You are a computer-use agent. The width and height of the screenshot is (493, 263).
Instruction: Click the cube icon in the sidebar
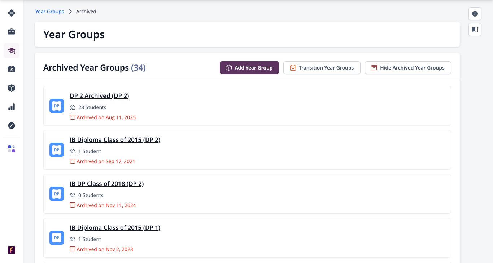[12, 88]
